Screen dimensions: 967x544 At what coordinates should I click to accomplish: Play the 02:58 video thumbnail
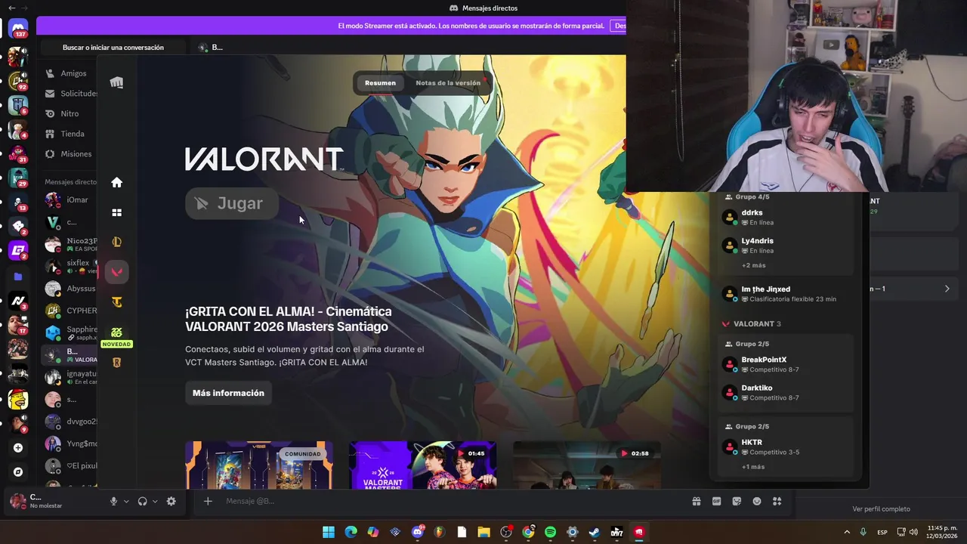587,465
